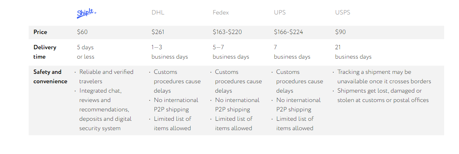Viewport: 459px width, 154px height.
Task: Select the DHL column header
Action: click(157, 13)
